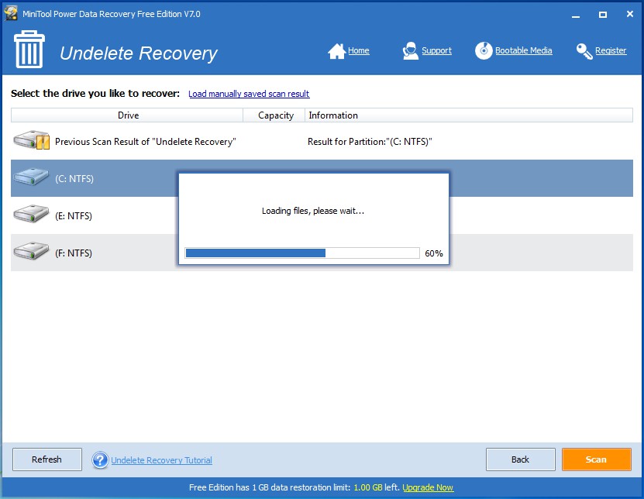Screen dimensions: 644x499
Task: Click Result for Partition:"(C: NTFS)" text
Action: pos(370,142)
